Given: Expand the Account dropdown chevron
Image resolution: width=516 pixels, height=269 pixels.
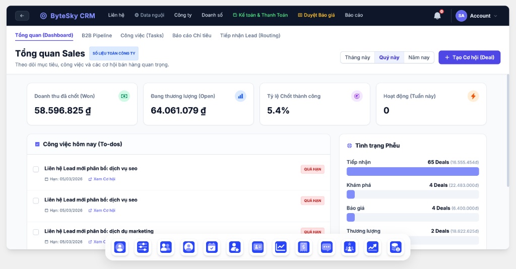Looking at the screenshot, I should click(495, 16).
